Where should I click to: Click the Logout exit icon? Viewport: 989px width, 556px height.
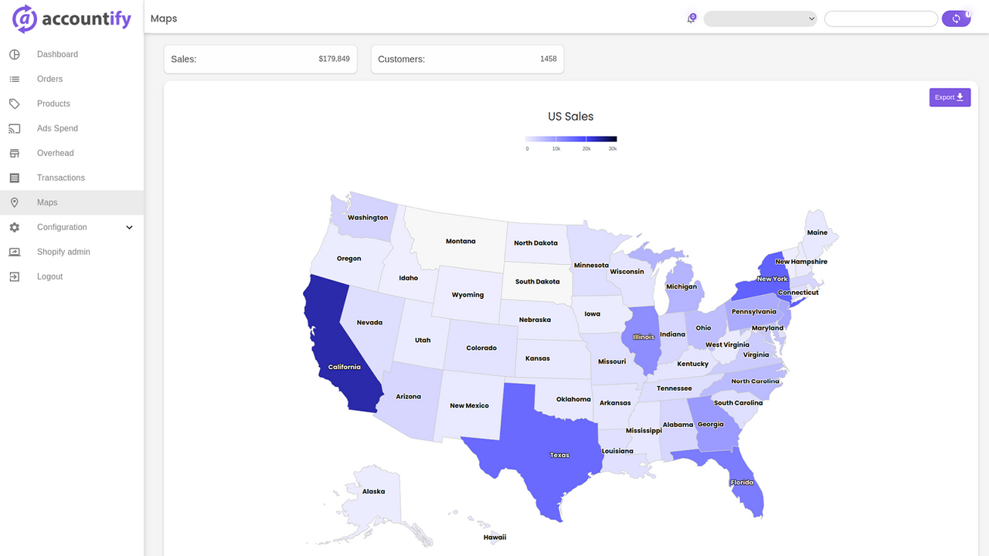click(13, 276)
